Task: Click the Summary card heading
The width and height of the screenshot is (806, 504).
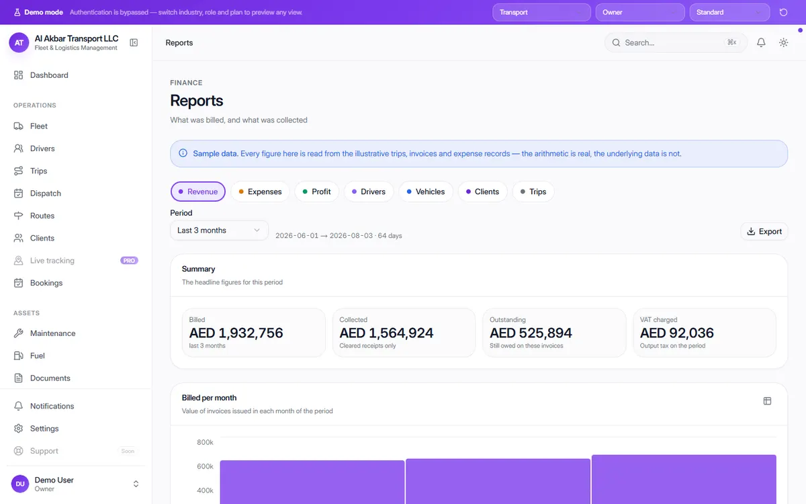Action: point(198,269)
